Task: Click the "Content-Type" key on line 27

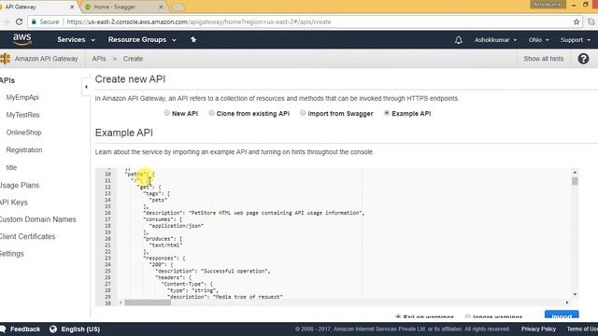Action: [x=184, y=284]
